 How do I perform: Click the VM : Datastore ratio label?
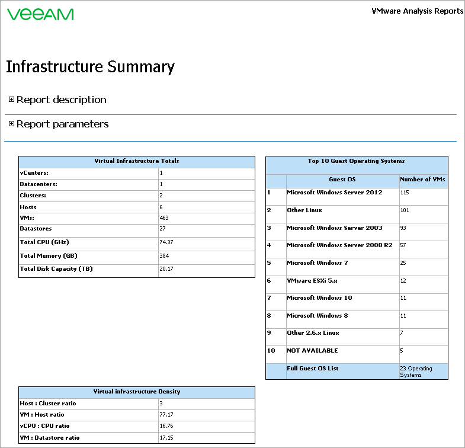pyautogui.click(x=50, y=438)
